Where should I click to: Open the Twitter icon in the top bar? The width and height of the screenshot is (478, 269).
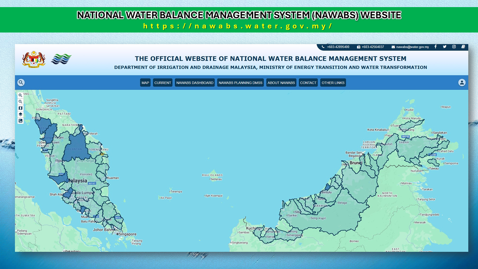point(444,47)
